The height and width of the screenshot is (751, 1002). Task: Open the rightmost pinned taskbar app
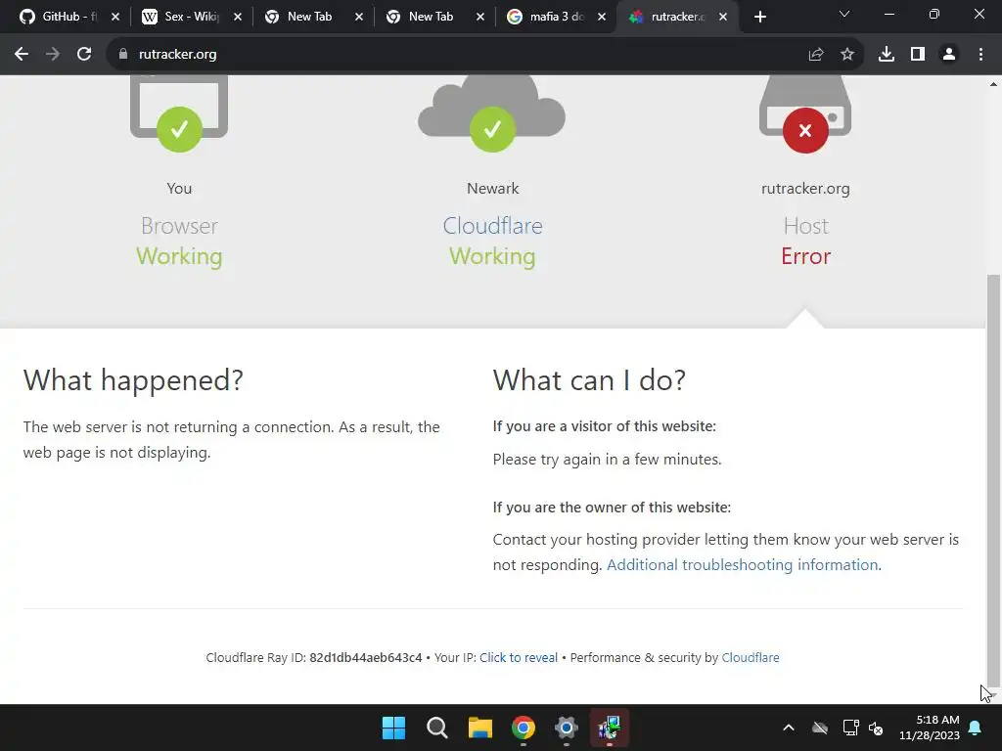610,728
